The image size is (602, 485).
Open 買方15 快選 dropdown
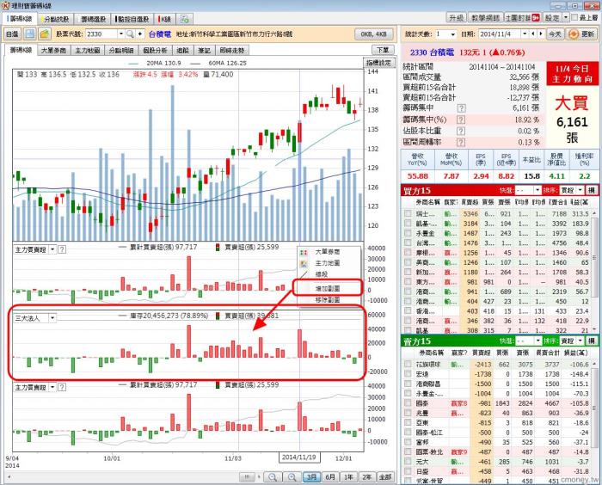[x=537, y=190]
